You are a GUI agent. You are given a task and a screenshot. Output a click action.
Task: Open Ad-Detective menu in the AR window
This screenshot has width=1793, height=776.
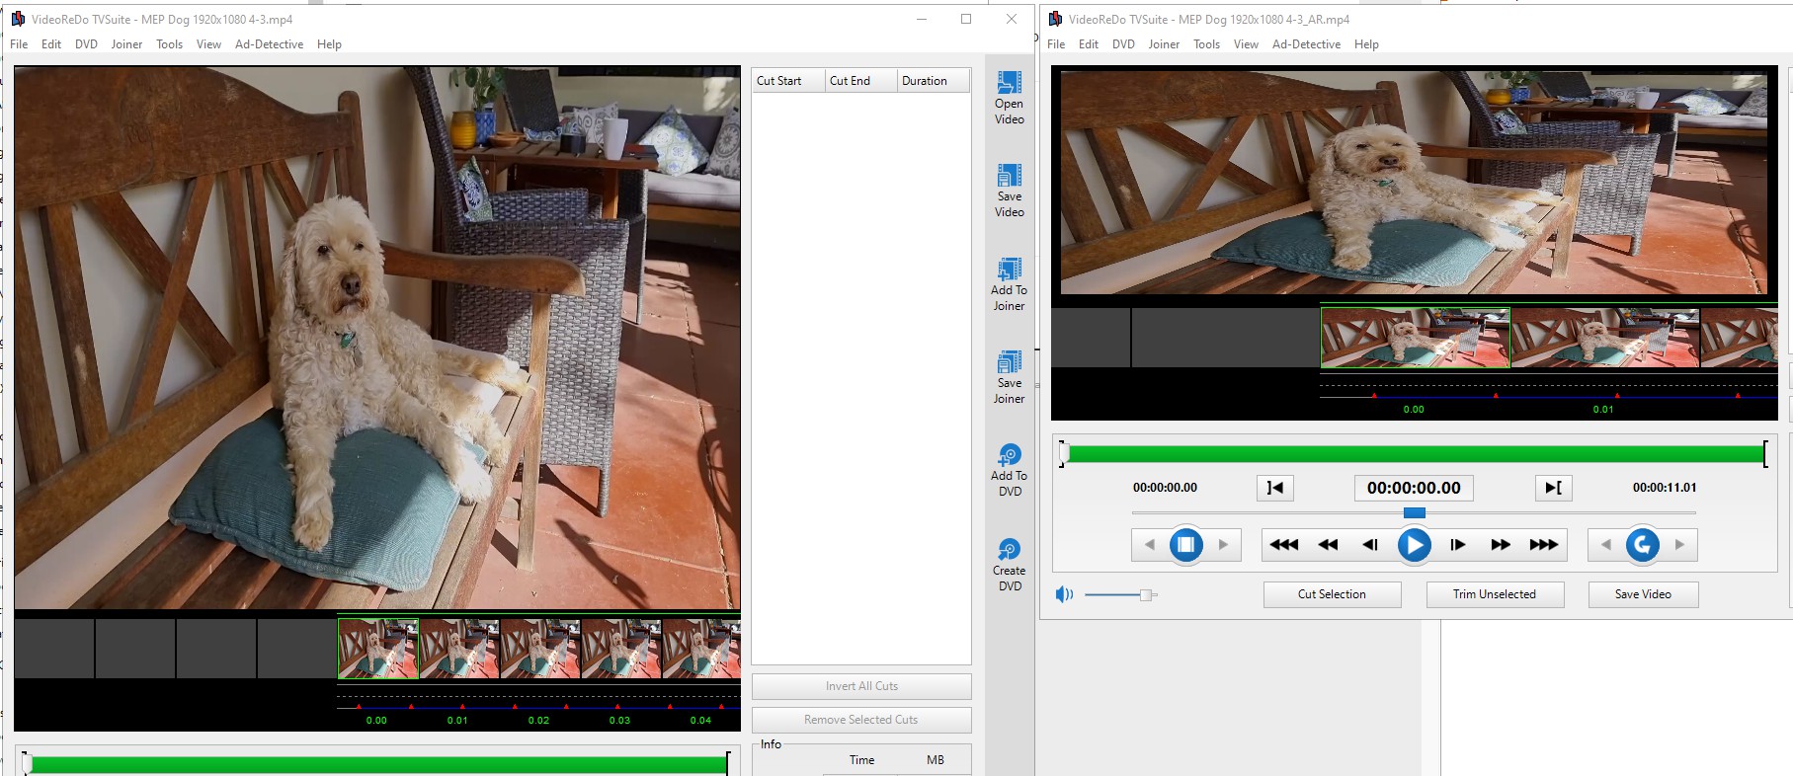pyautogui.click(x=1306, y=44)
